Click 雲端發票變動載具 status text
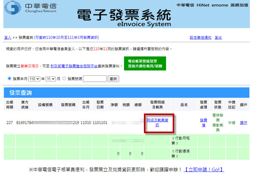 [218, 123]
